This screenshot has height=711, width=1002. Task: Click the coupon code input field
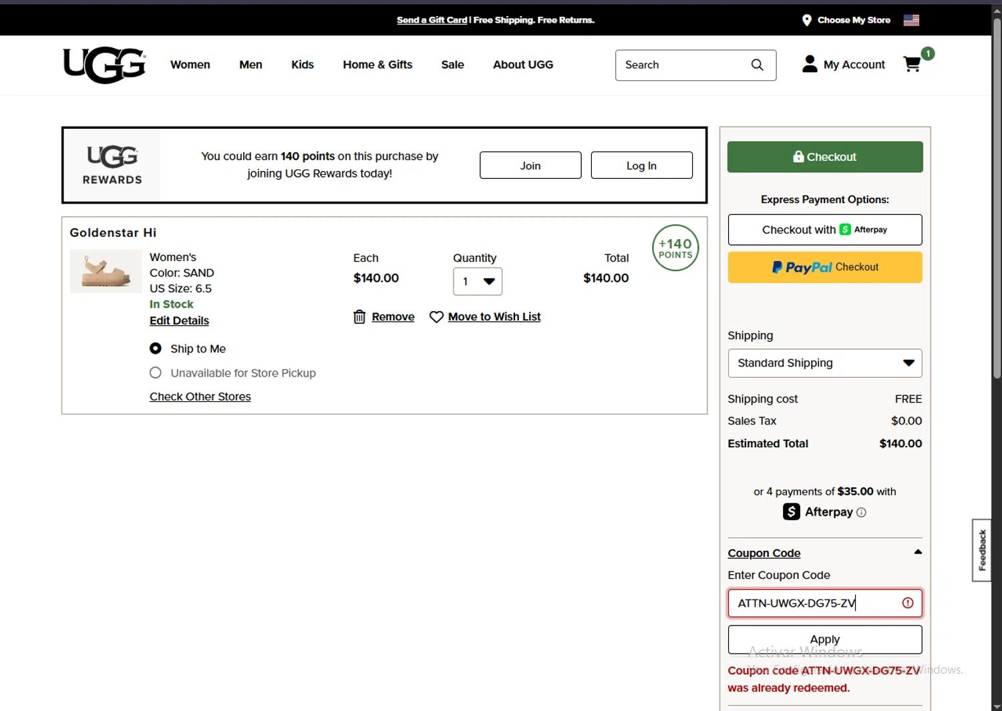825,603
